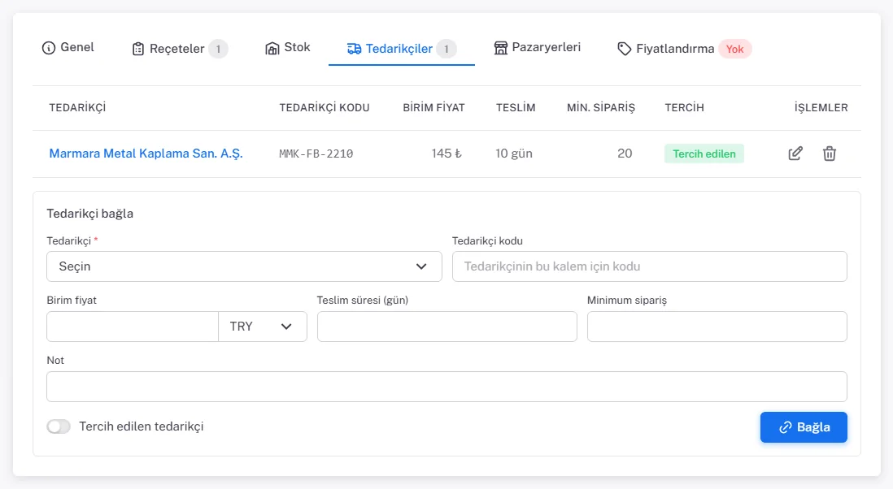Click the minimum order value 20

[625, 154]
